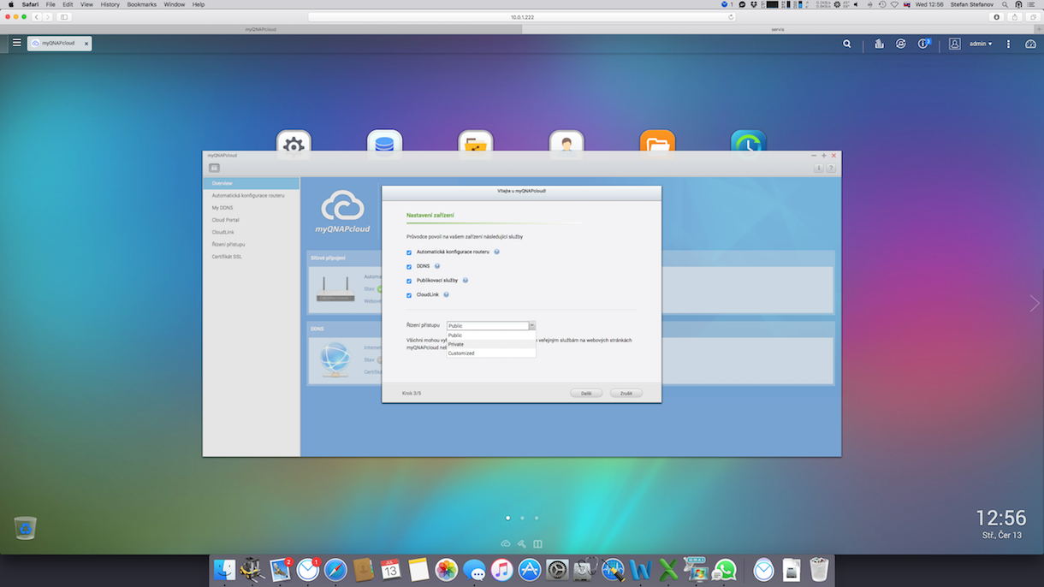Open the QTS desktop trash bin

pyautogui.click(x=26, y=527)
